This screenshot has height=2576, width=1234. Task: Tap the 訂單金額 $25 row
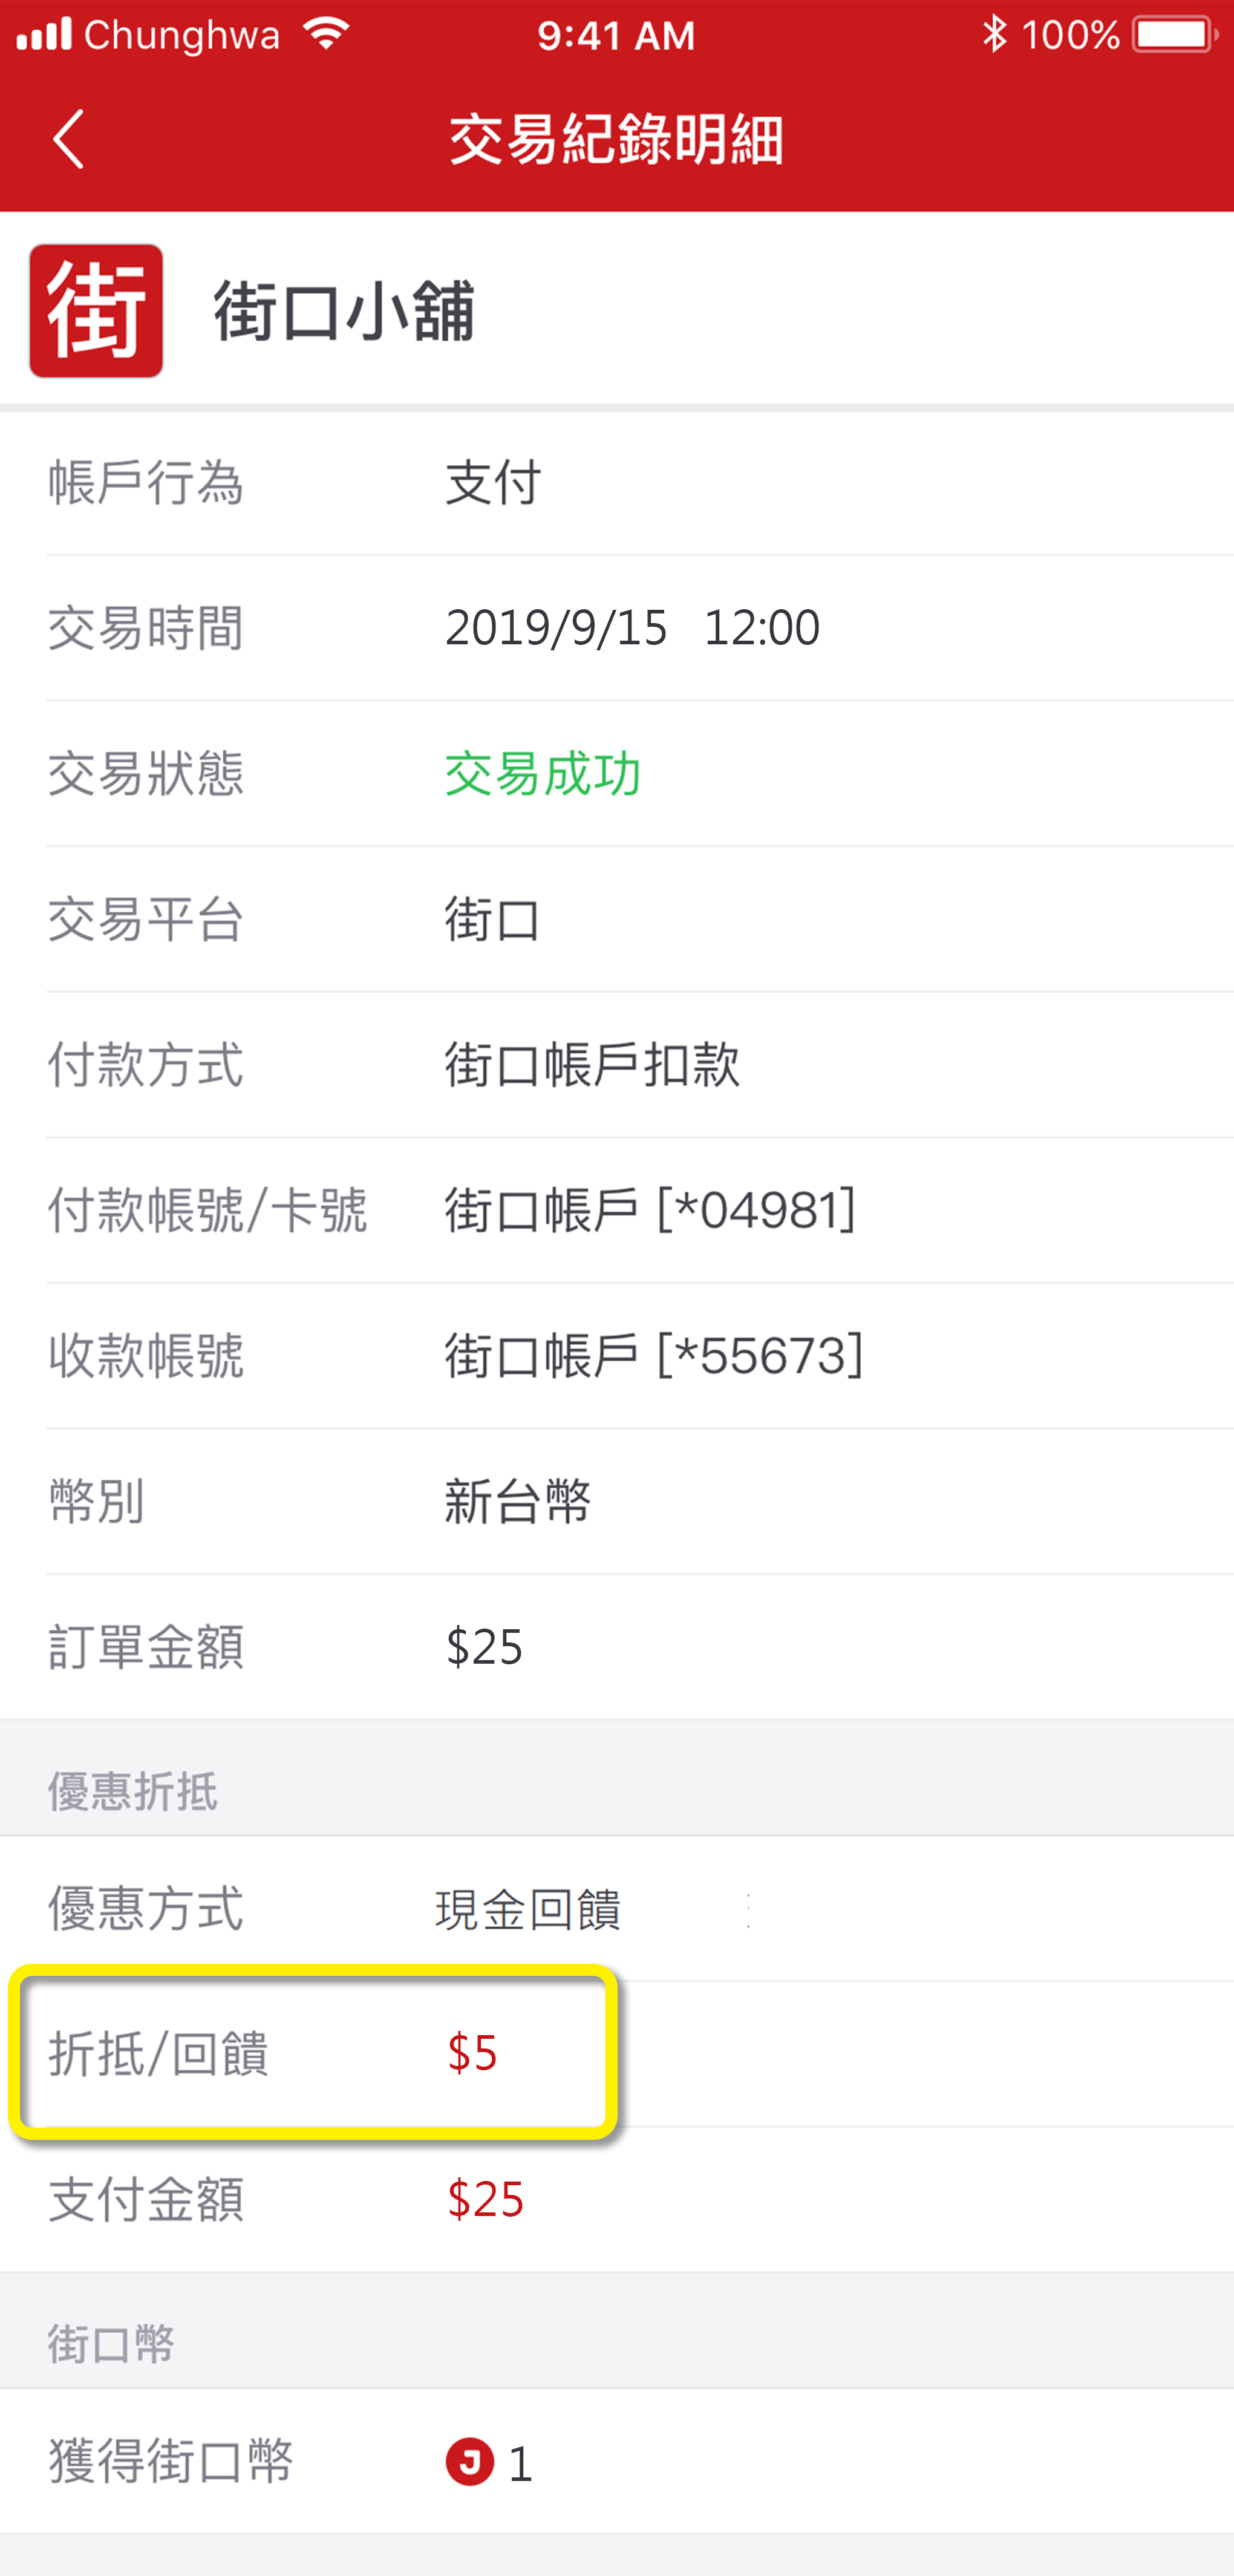(616, 1647)
